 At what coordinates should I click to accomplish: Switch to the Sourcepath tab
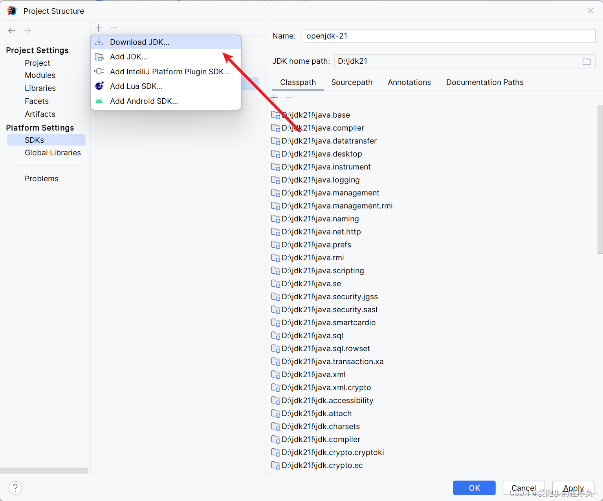[x=352, y=82]
